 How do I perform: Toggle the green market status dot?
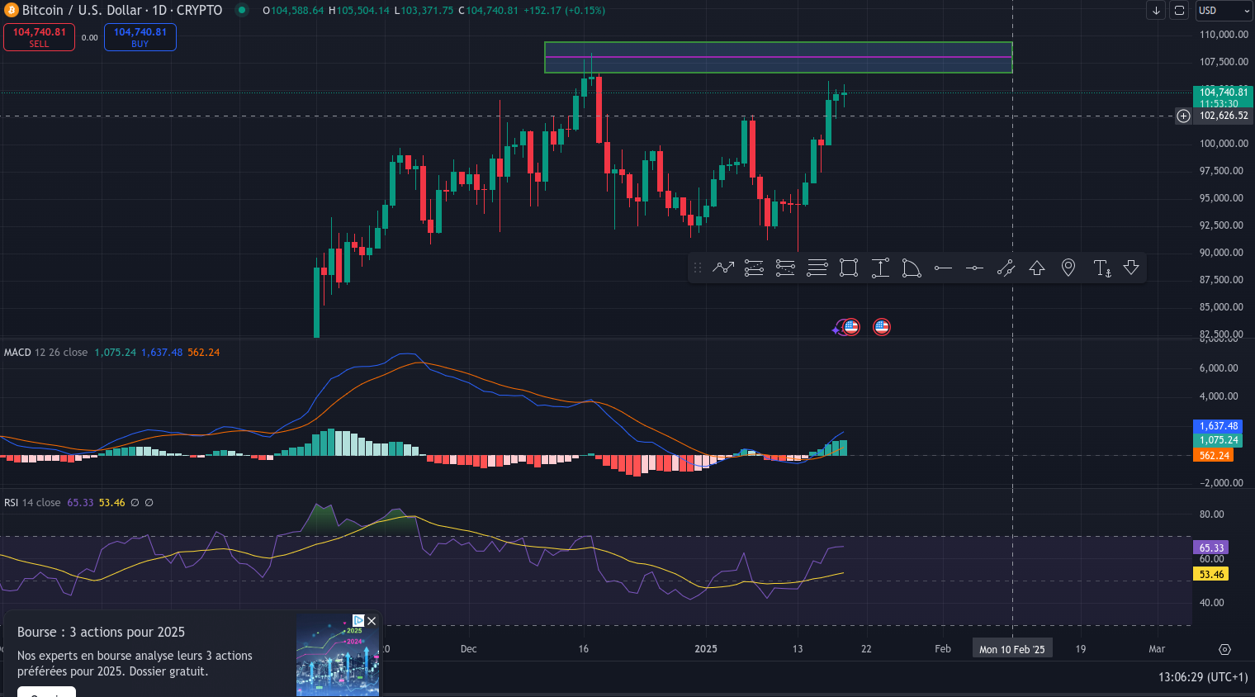(x=242, y=10)
